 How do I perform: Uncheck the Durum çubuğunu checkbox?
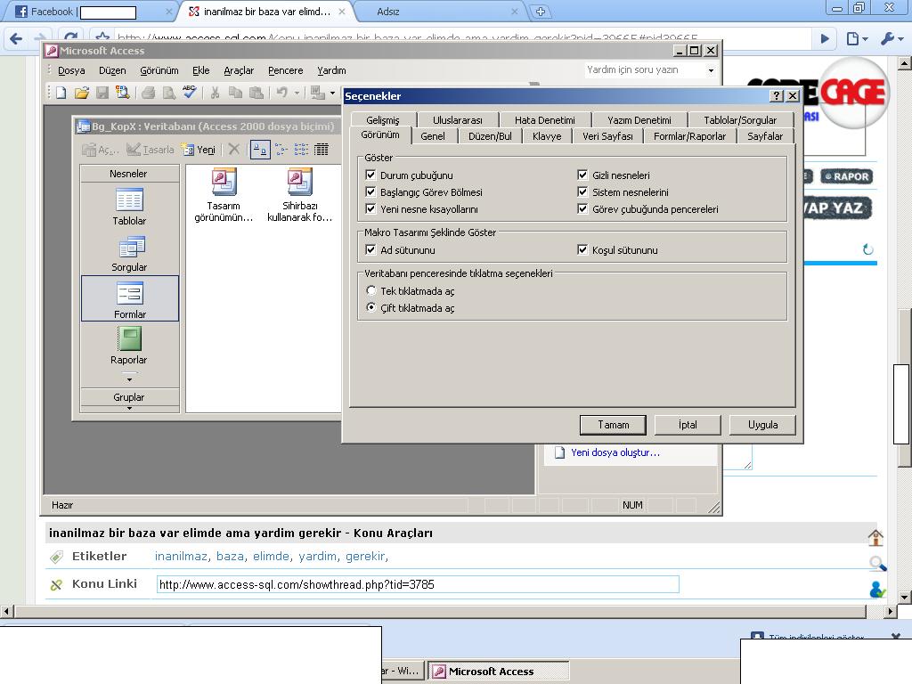tap(371, 175)
